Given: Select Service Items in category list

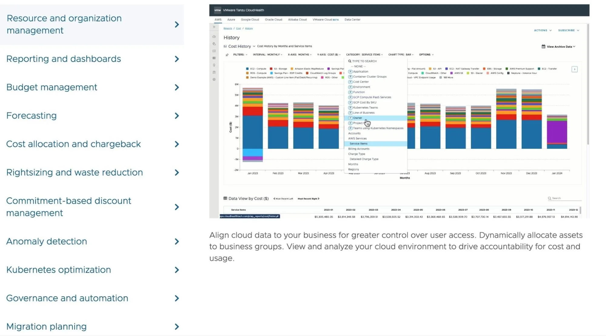Looking at the screenshot, I should click(x=376, y=144).
